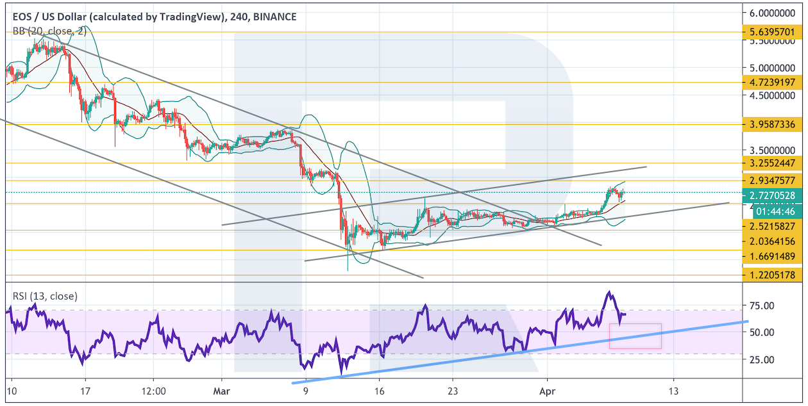
Task: Select the RSI (13, close) indicator label
Action: coord(45,296)
